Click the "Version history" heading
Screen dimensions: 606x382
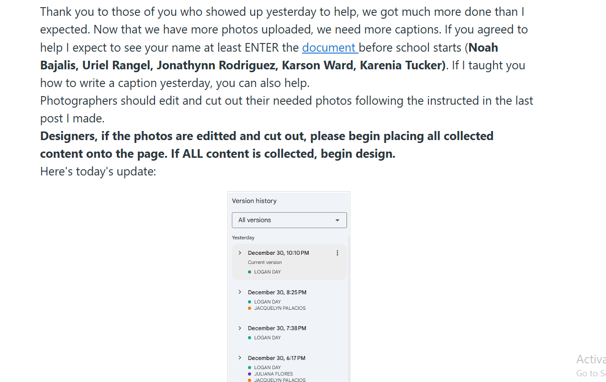pos(254,201)
